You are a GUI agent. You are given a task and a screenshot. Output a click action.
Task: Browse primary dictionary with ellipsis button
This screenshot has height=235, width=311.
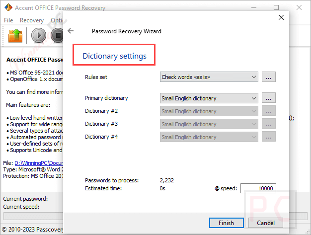(269, 98)
